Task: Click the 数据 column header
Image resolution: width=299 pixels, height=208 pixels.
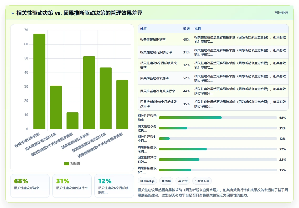Action: point(186,29)
